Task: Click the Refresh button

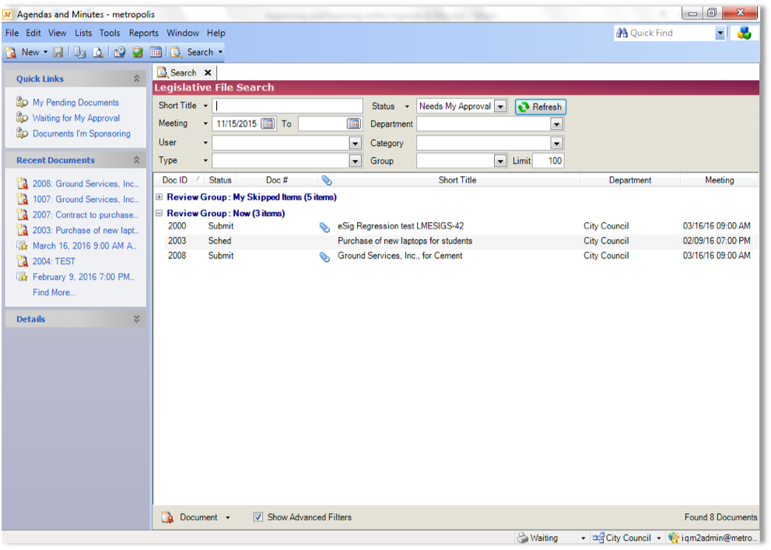Action: (541, 107)
